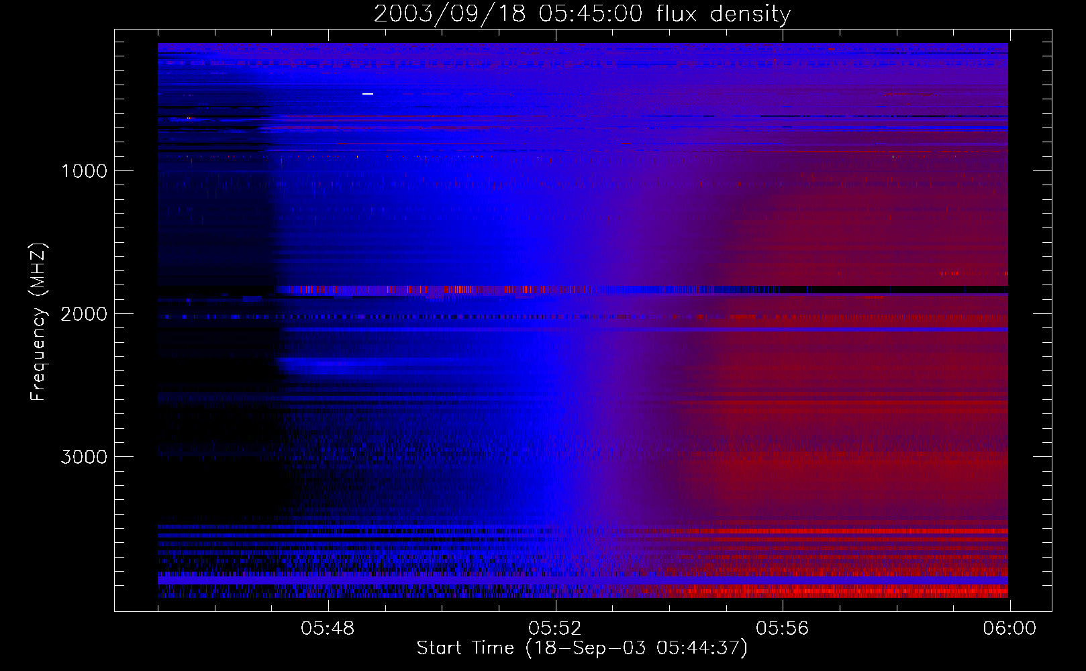Click the 'Frequency (MHZ)' axis title
The height and width of the screenshot is (671, 1086).
coord(38,322)
